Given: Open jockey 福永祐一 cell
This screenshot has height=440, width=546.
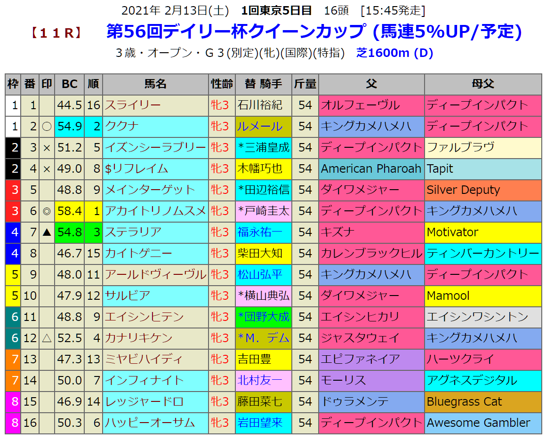Looking at the screenshot, I should [259, 232].
